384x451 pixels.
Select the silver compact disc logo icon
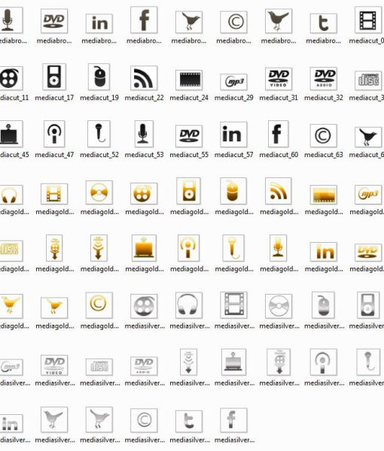coord(99,367)
